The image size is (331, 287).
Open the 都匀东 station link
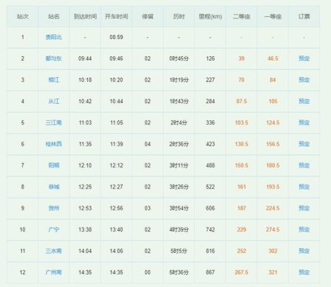54,58
